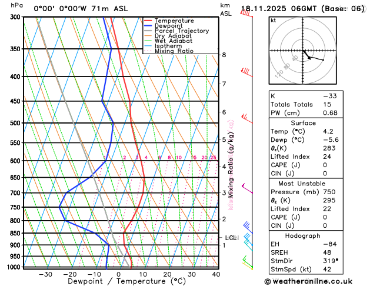The image size is (370, 286).
Task: Click the 600 hPa pressure axis label
Action: (x=16, y=161)
